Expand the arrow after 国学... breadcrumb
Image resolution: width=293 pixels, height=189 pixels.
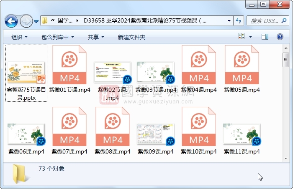[x=77, y=21]
